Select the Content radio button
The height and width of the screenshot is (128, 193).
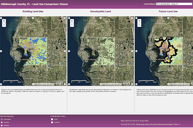point(2,122)
